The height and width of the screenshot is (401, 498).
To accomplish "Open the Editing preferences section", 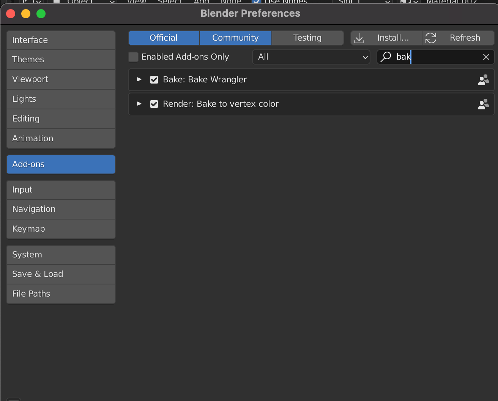I will coord(61,119).
